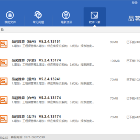This screenshot has width=140, height=140.
Task: Select 品茗胜算（金华）V5.2.4.13174 title
Action: coord(36,117)
